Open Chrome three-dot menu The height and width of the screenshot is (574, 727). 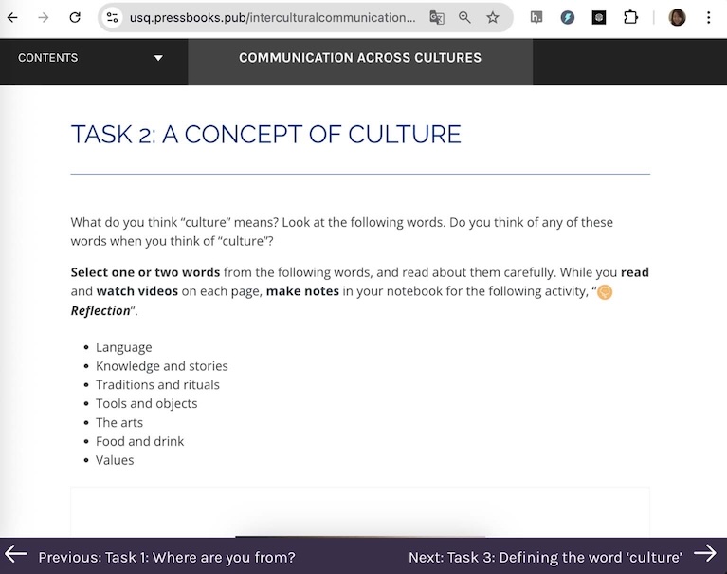click(x=708, y=17)
